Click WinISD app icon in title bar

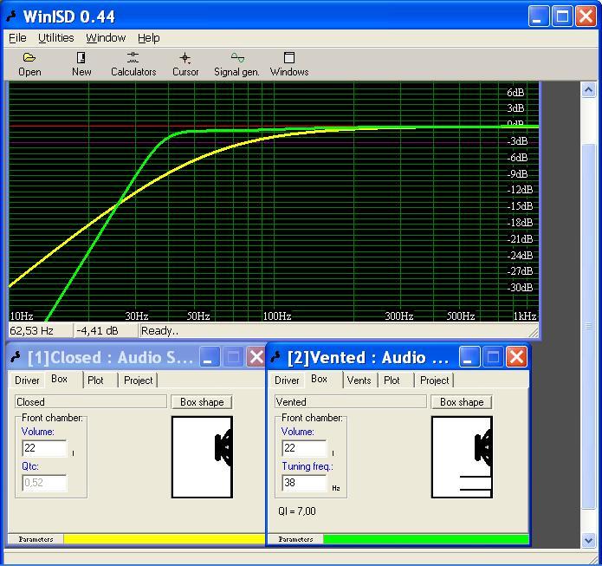(x=13, y=16)
